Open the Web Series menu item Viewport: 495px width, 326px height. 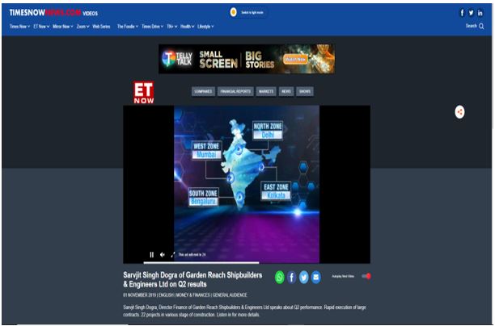click(101, 27)
